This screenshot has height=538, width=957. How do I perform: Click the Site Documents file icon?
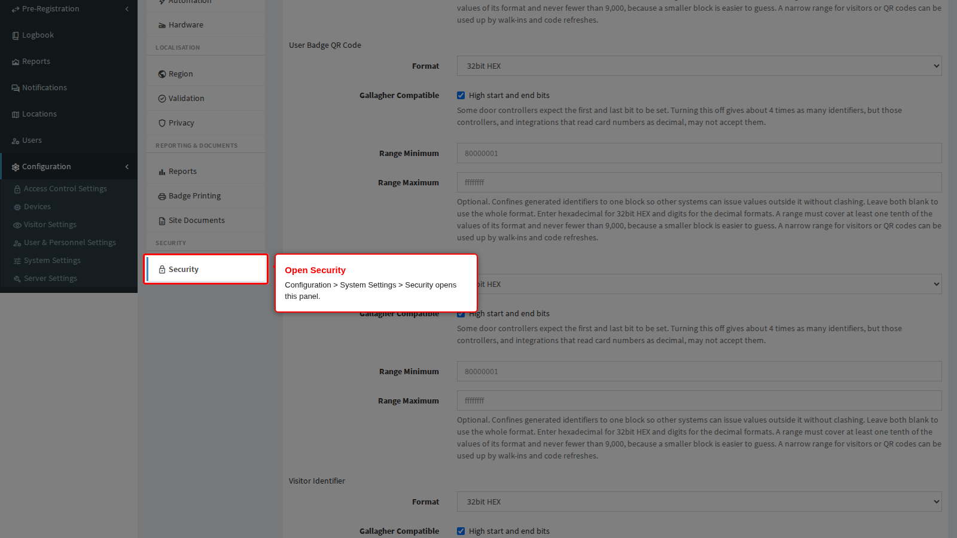click(162, 221)
